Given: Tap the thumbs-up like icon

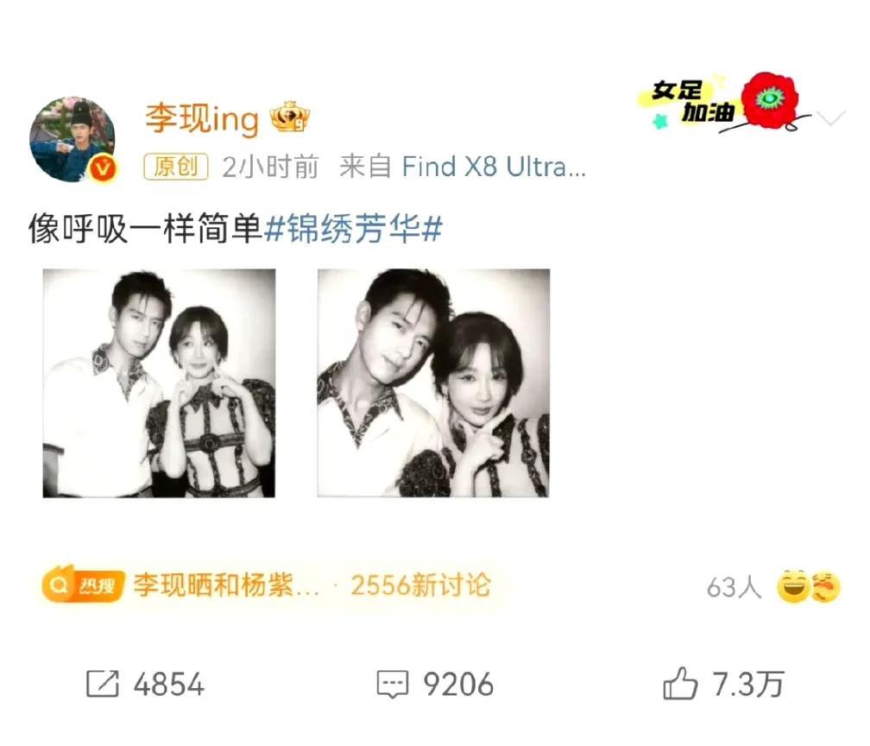Looking at the screenshot, I should 680,683.
